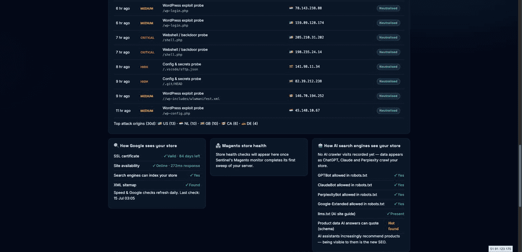Select IP address 82.39.212.238
Viewport: 522px width, 252px height.
(308, 81)
